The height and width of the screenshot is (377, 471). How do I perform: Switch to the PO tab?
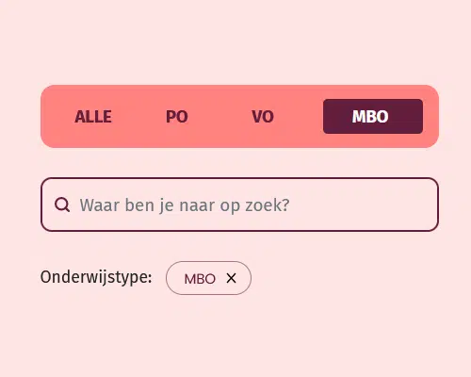(x=177, y=117)
